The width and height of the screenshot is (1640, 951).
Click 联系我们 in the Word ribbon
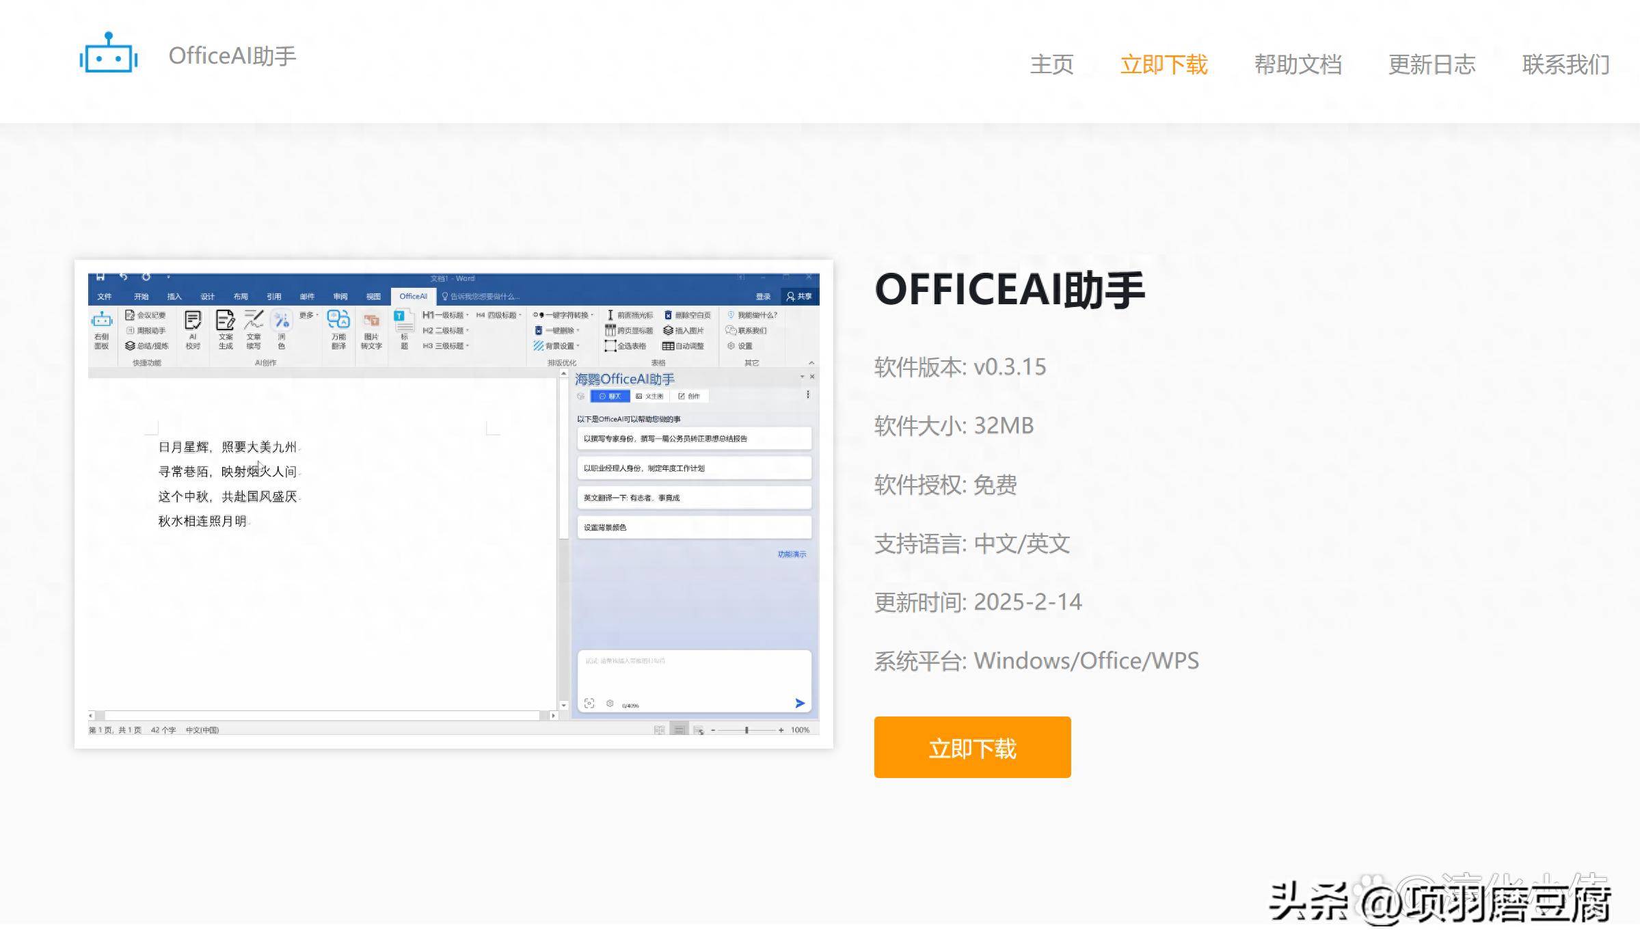(747, 331)
